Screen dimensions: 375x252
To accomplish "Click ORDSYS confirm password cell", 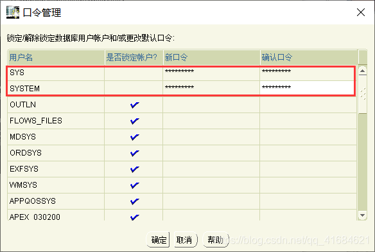I will coord(308,153).
